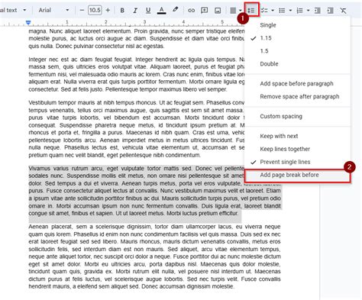Click in the highlighted 'Vivamus varius rutrum' paragraph
Viewport: 362px width, 300px height.
click(x=154, y=191)
